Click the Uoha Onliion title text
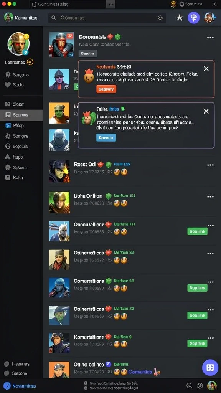Screen dimensions: 221x393 pyautogui.click(x=88, y=196)
